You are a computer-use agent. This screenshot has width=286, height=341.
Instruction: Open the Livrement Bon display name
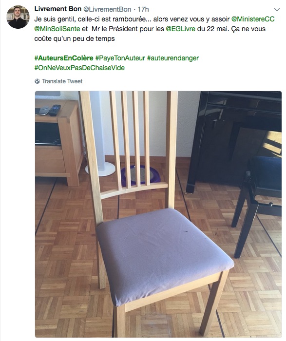coord(58,9)
